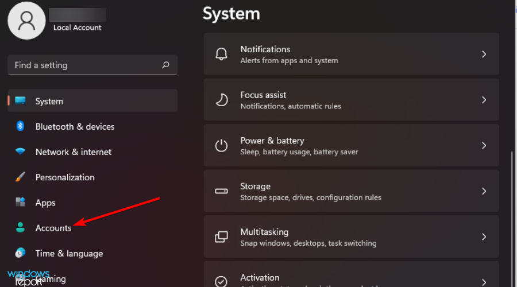Click the Storage row chevron
Screen dimensions: 517x287
[484, 191]
